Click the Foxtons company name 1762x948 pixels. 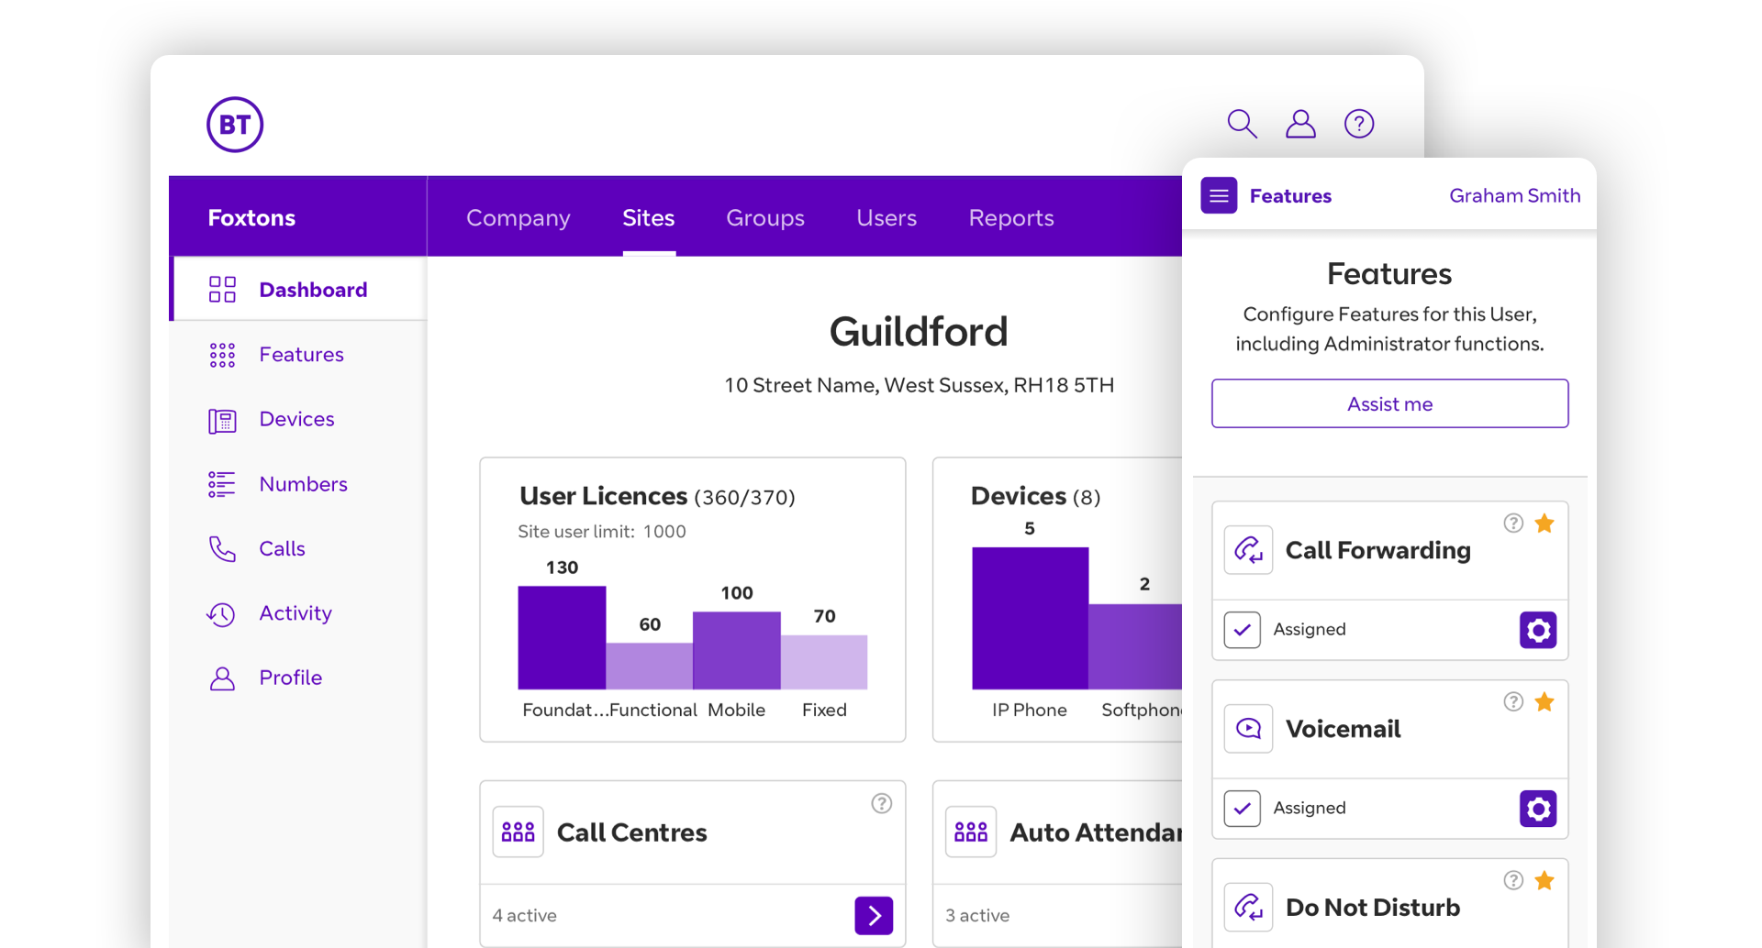(x=251, y=218)
